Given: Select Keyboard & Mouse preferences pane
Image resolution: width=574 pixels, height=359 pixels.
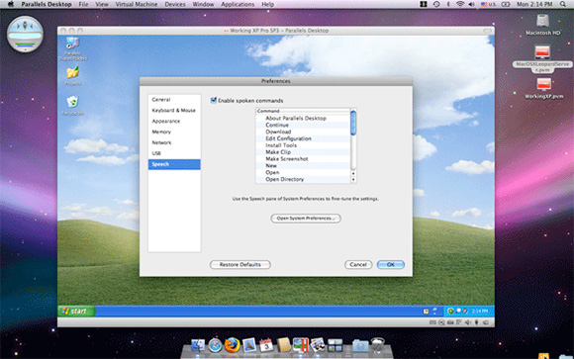Looking at the screenshot, I should [174, 110].
